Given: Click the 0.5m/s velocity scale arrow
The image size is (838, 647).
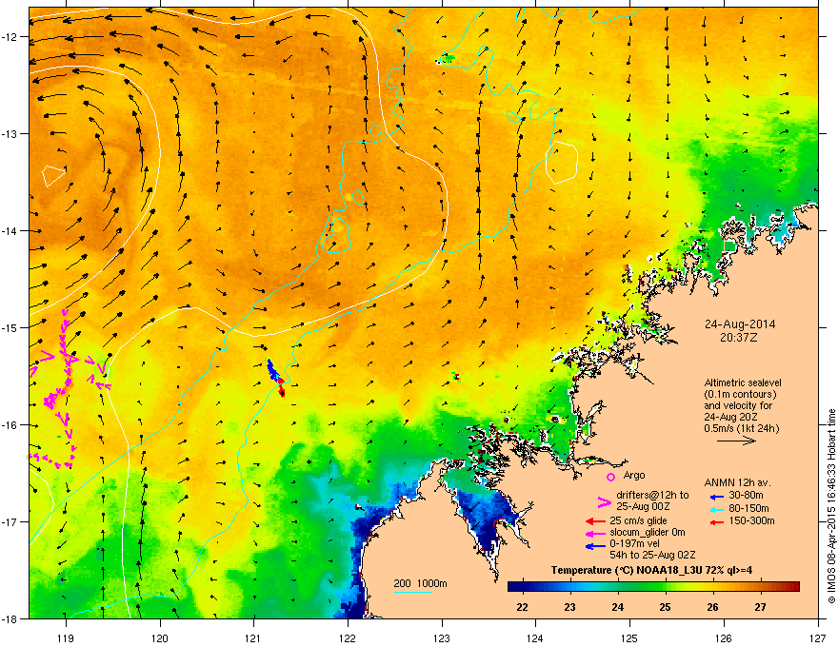Looking at the screenshot, I should pos(736,441).
